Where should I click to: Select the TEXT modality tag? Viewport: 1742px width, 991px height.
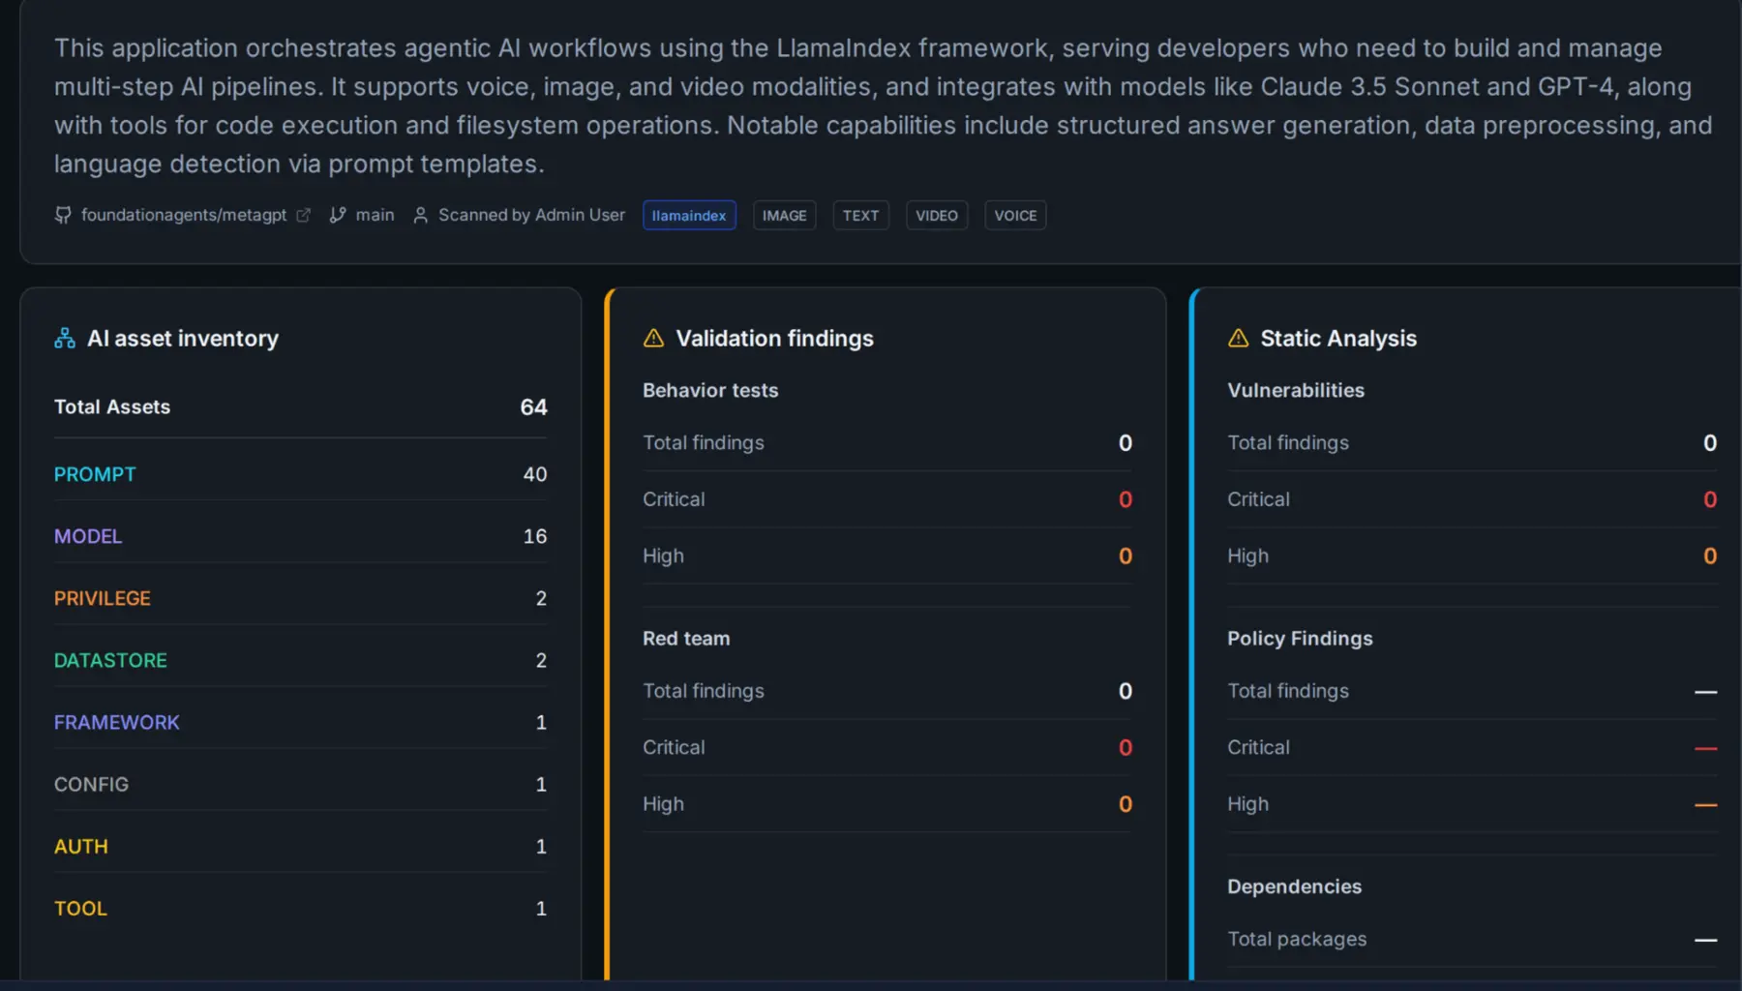click(x=860, y=215)
